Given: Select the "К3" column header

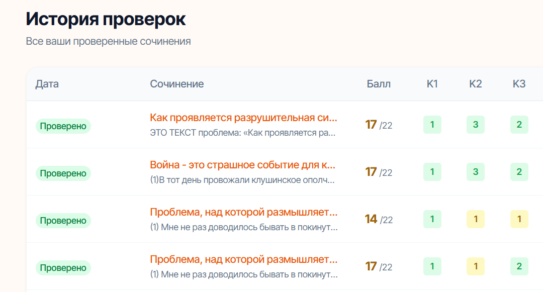Looking at the screenshot, I should point(518,84).
